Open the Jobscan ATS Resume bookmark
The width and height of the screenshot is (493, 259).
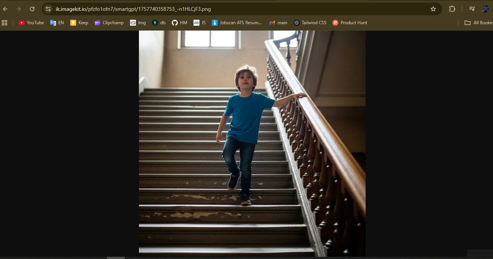[237, 23]
